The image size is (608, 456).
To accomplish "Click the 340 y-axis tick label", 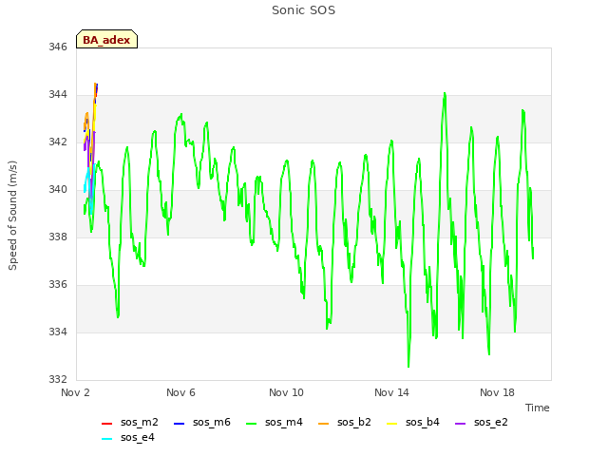I will click(58, 190).
